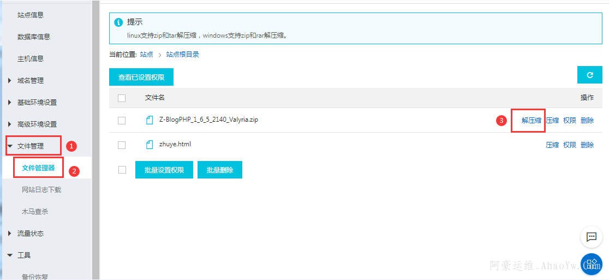Viewport: 609px width, 280px height.
Task: Click 删除 link for zhuye.html
Action: [587, 145]
